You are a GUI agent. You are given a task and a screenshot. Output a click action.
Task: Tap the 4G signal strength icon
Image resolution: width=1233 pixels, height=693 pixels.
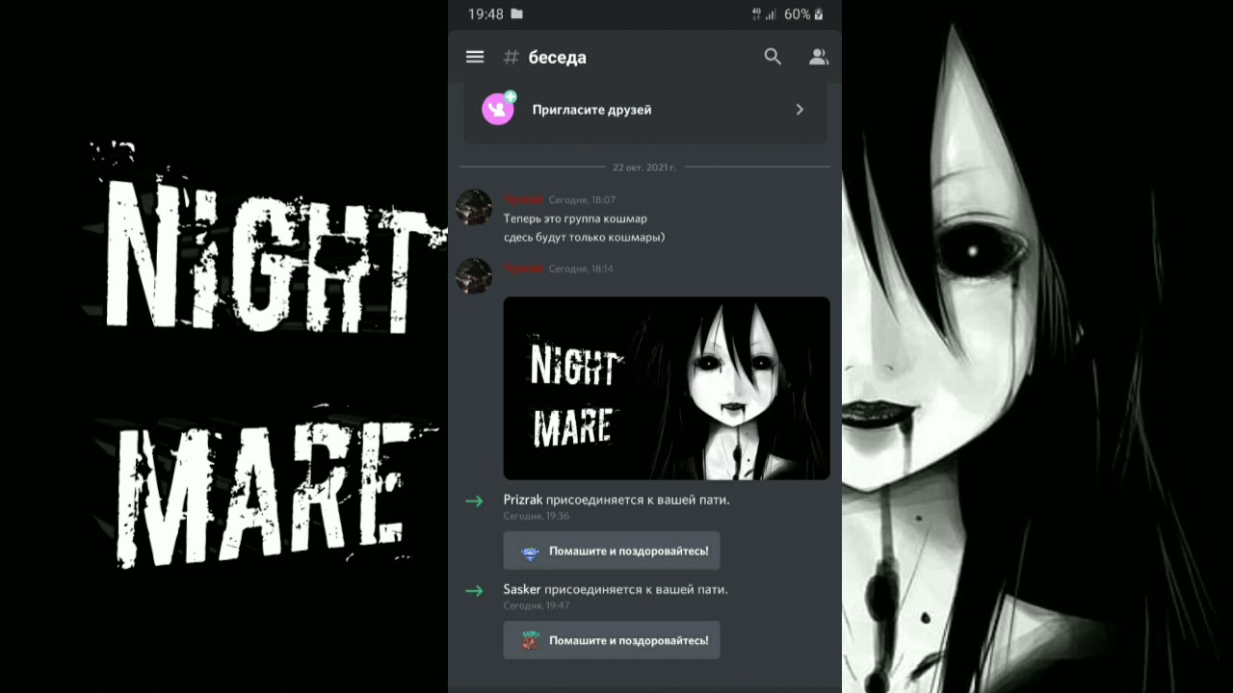(x=763, y=14)
